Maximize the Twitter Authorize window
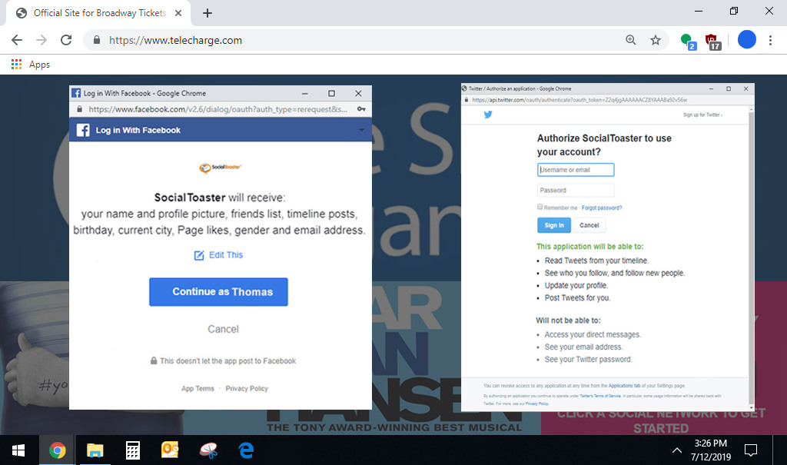 pos(729,89)
